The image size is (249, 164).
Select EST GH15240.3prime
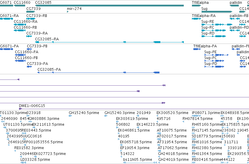120,113
